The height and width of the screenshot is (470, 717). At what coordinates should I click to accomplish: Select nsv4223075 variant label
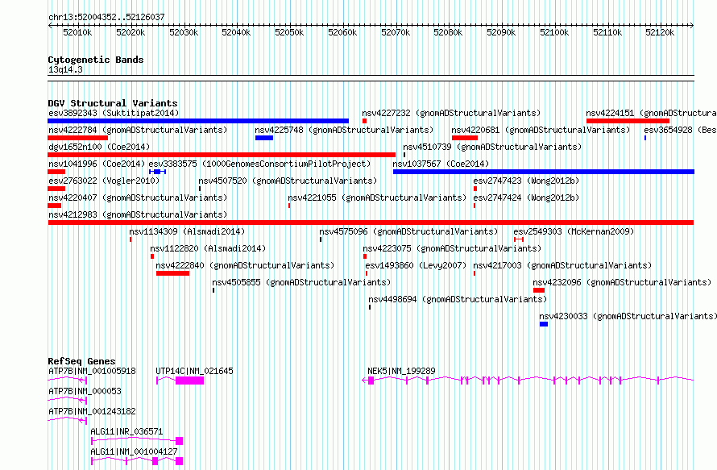(x=452, y=248)
